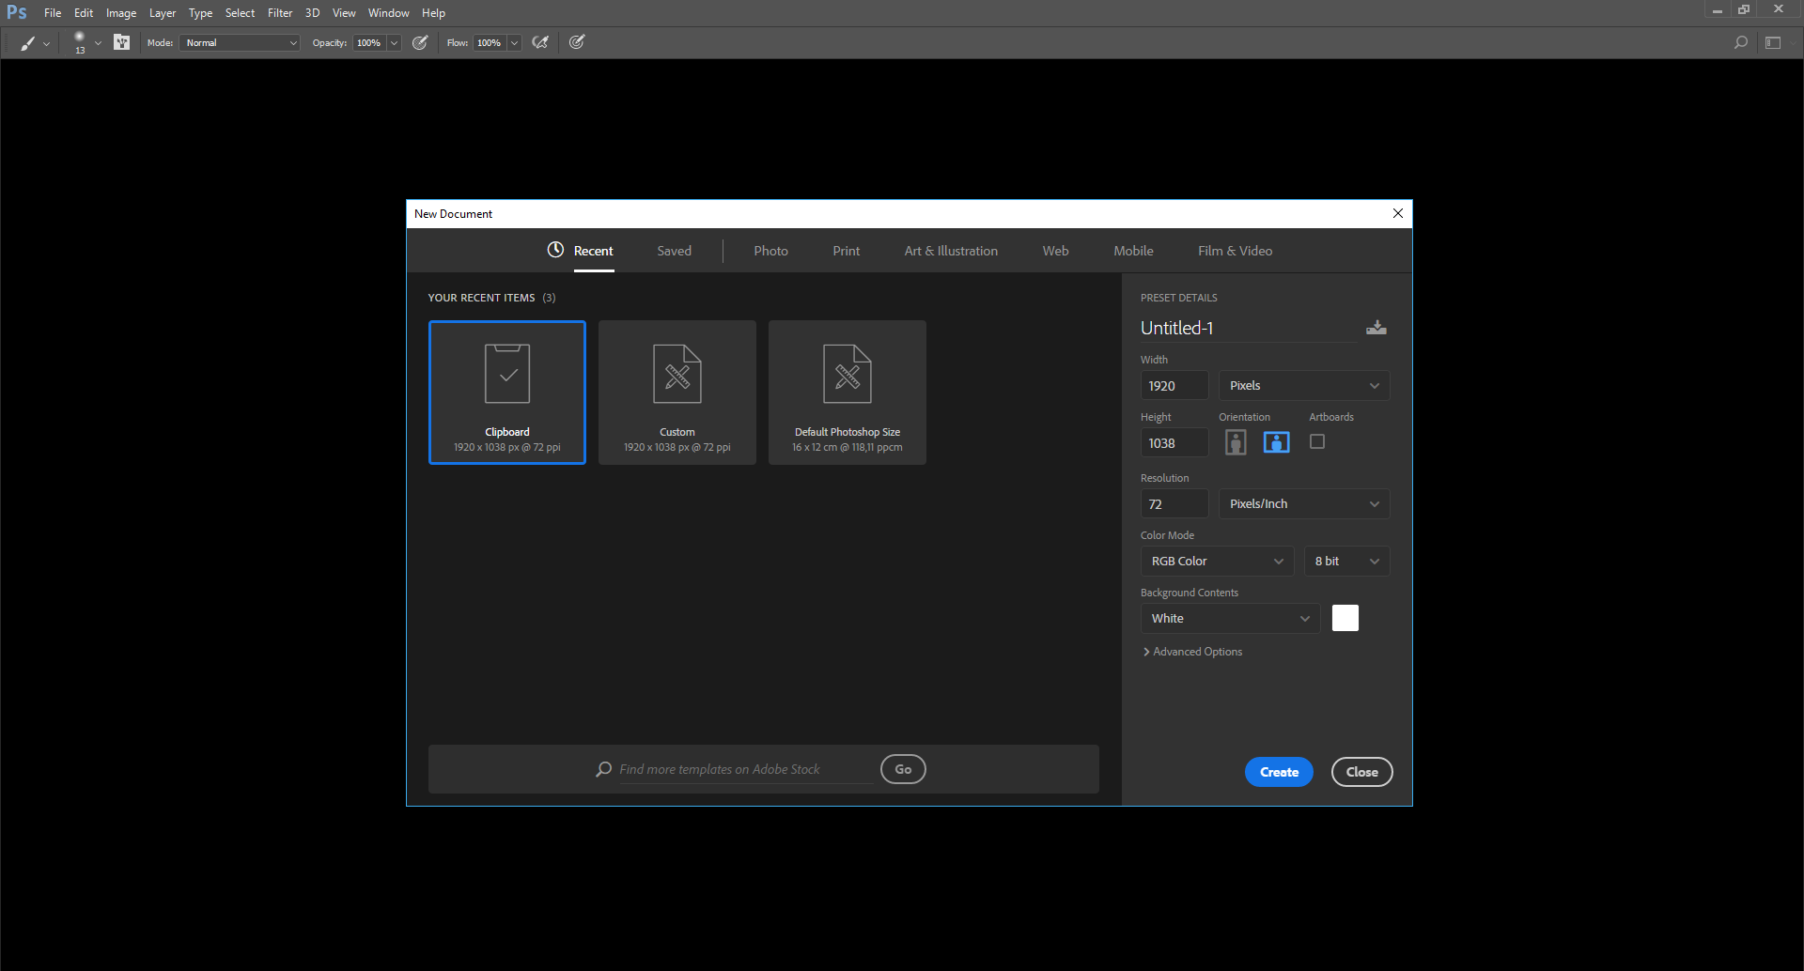Open the width units Pixels dropdown

[1304, 386]
